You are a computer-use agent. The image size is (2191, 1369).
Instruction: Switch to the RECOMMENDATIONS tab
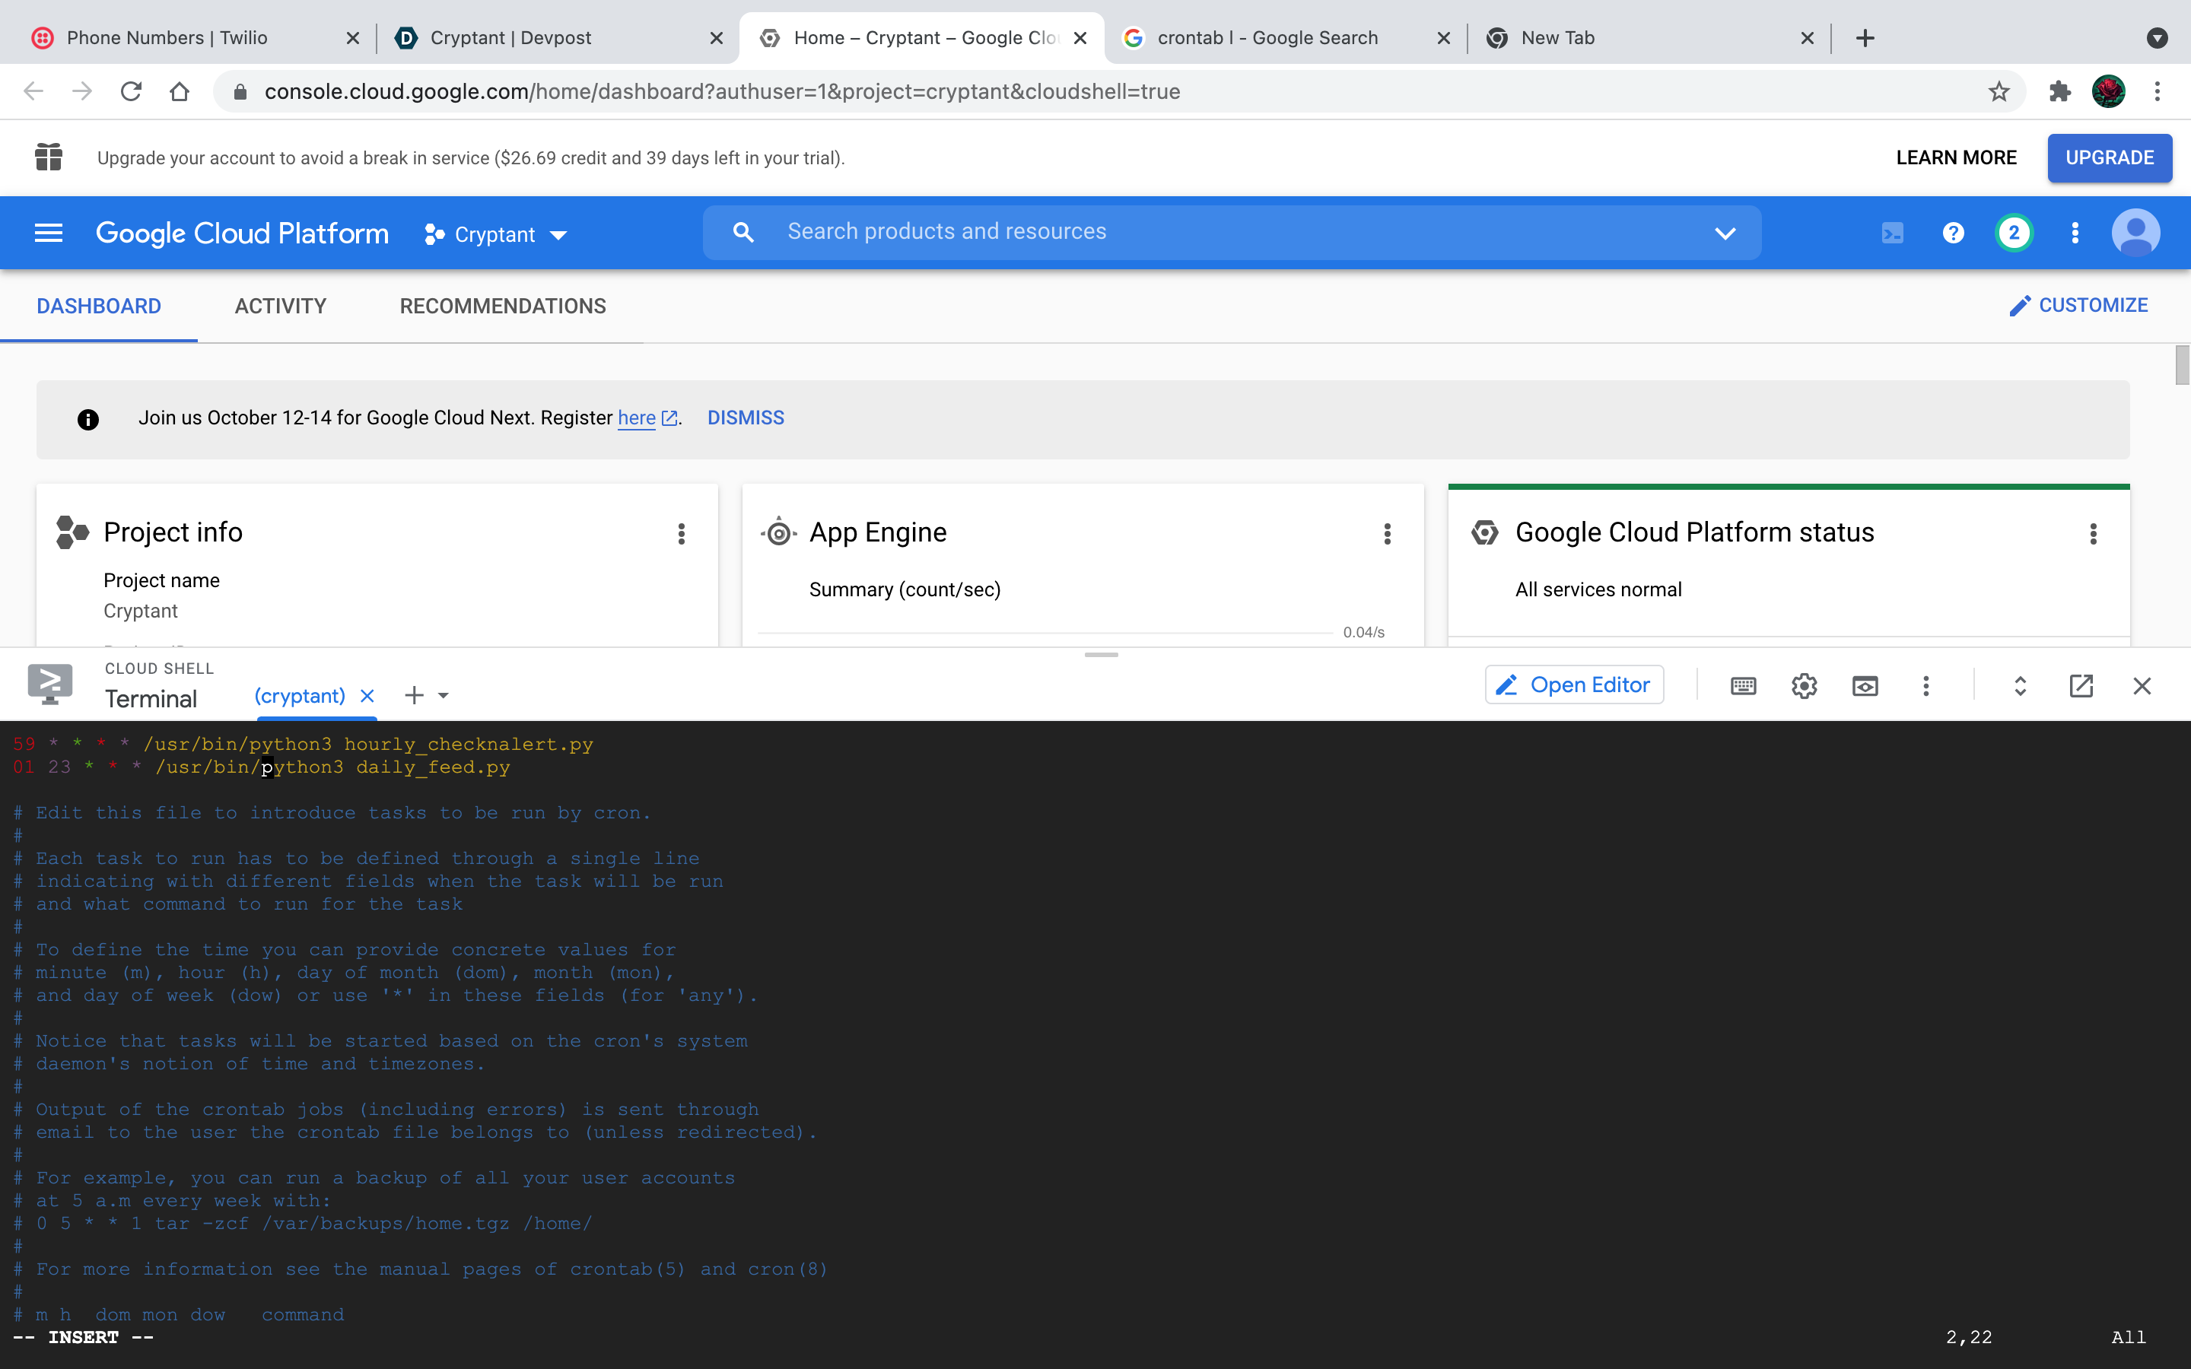(502, 306)
